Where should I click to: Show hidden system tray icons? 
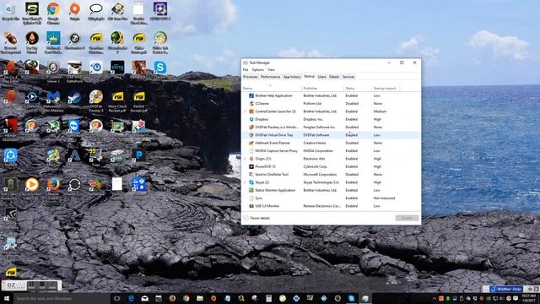pos(435,298)
